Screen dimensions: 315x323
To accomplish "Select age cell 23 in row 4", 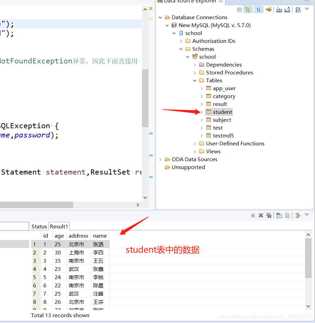I will click(59, 269).
